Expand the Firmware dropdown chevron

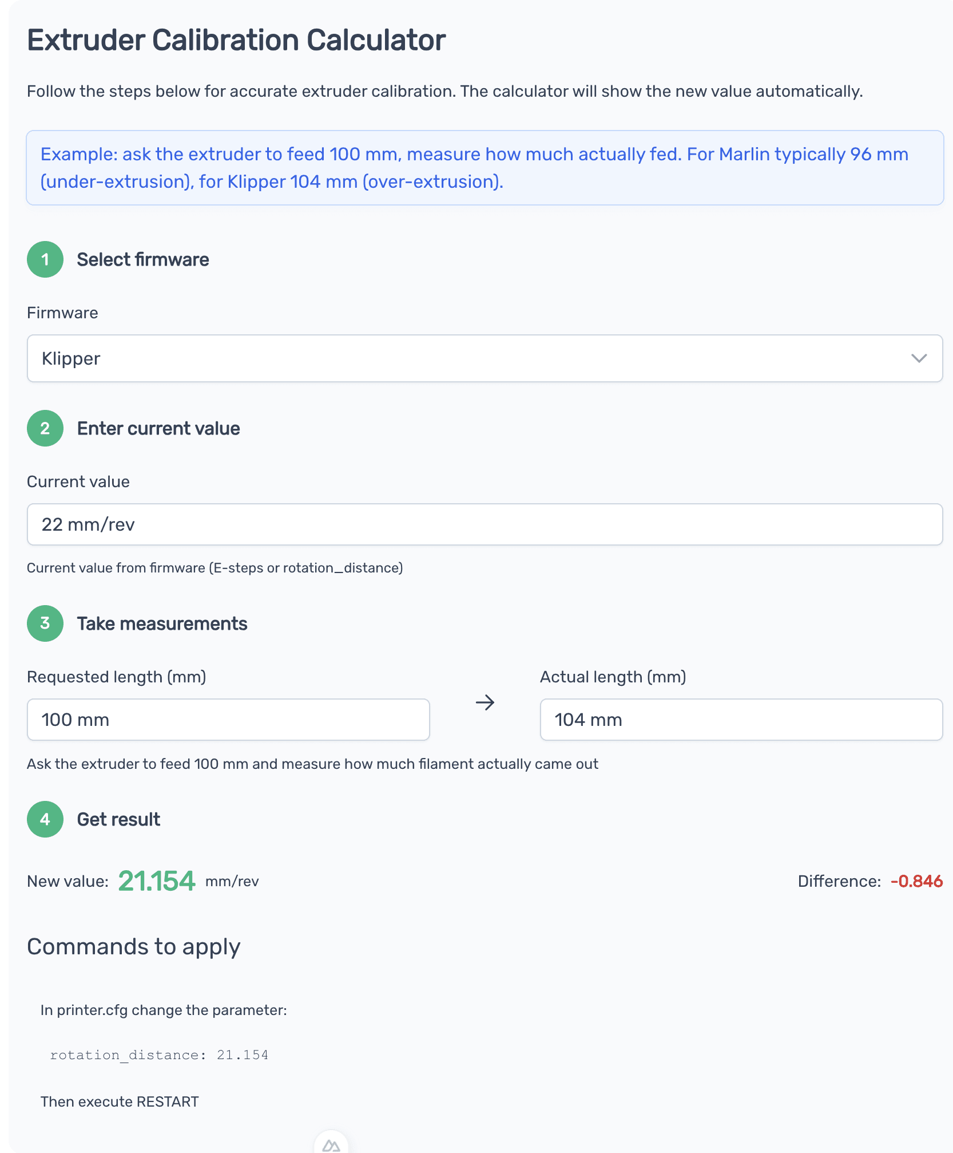919,358
